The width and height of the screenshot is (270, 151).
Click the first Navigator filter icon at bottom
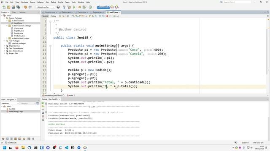[x=3, y=139]
